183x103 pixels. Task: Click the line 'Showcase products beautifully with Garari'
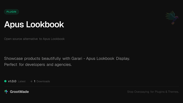point(67,58)
